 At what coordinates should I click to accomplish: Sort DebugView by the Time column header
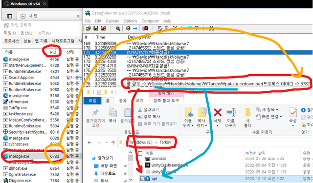tap(101, 37)
